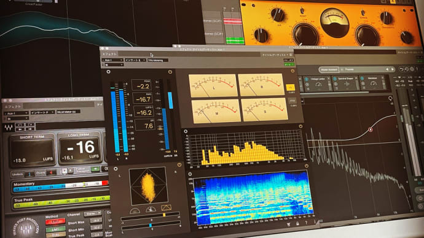Open spectrum analyzer settings circle icon
This screenshot has height=238, width=424.
186,131
